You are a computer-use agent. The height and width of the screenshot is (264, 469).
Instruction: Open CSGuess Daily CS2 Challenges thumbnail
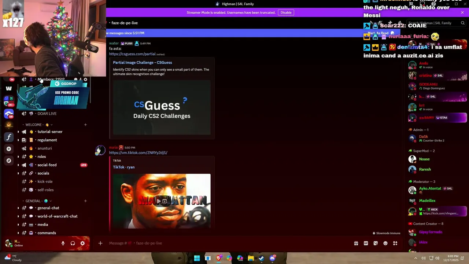click(162, 107)
